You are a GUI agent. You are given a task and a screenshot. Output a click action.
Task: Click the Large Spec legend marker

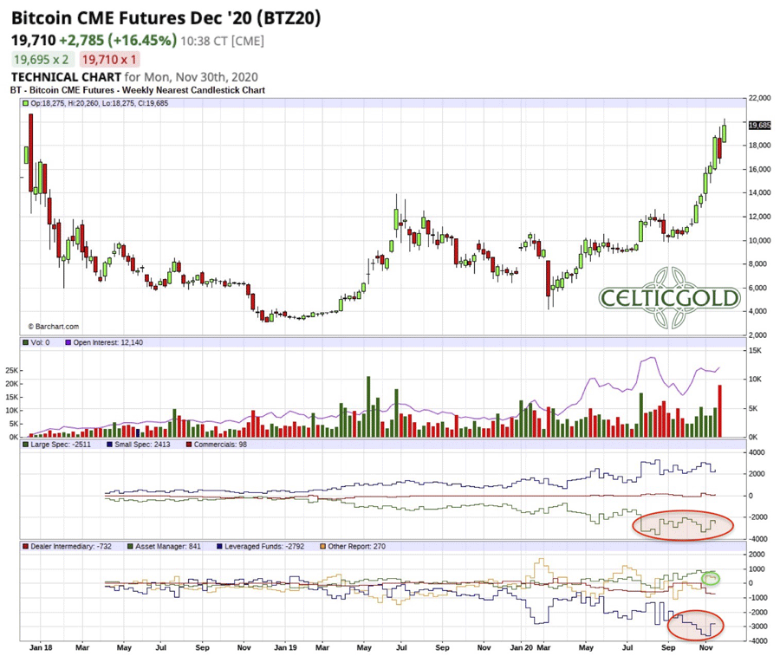[x=26, y=445]
